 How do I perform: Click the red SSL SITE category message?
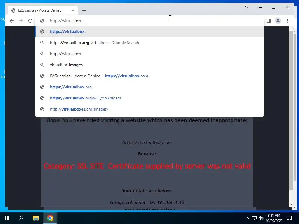(147, 166)
